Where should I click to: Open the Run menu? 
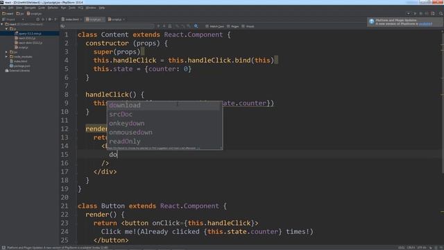click(63, 8)
